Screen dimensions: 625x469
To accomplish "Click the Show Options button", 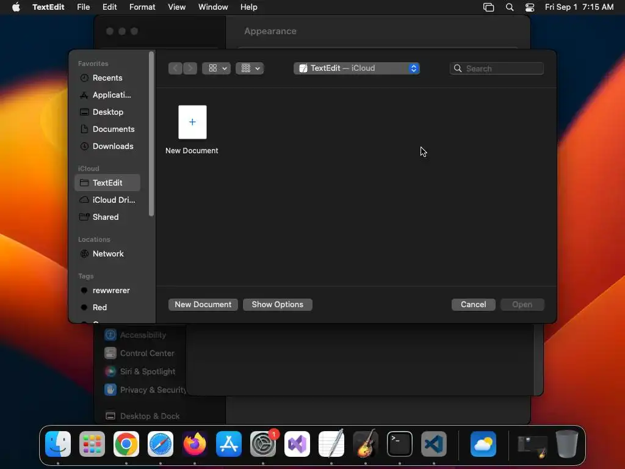I will 278,304.
